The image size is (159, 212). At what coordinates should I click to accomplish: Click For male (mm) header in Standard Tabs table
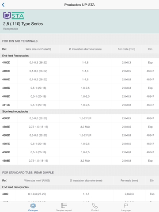point(129,181)
